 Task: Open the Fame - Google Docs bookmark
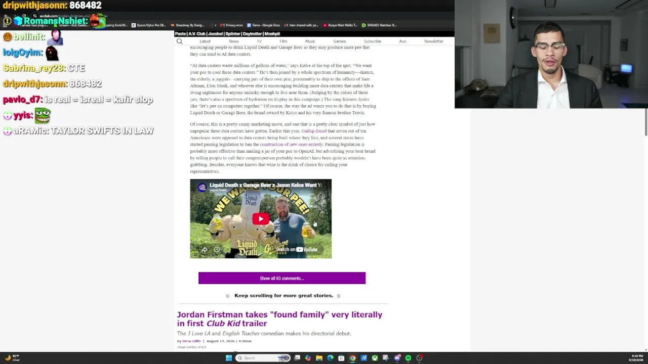[264, 25]
